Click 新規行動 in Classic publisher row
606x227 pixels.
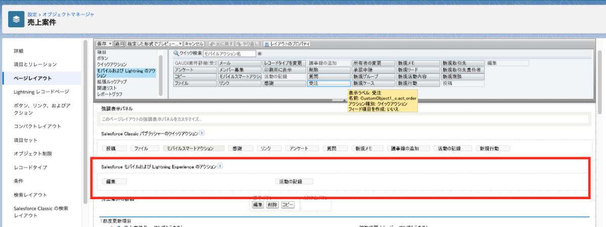click(x=493, y=149)
